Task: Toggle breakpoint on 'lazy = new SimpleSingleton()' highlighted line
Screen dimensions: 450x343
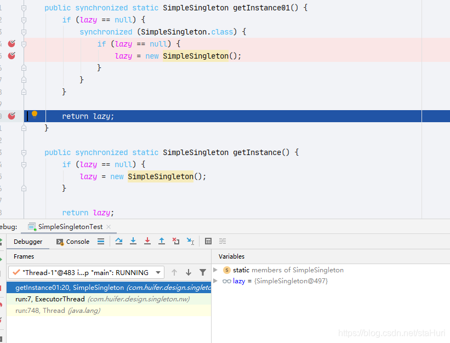Action: pyautogui.click(x=12, y=55)
